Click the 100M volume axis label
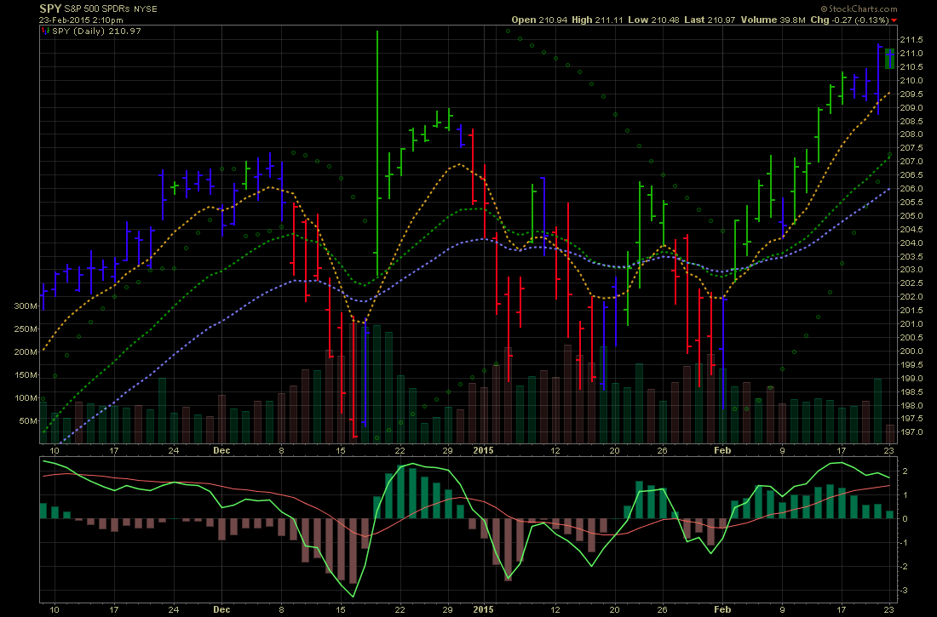This screenshot has width=937, height=617. (x=26, y=397)
